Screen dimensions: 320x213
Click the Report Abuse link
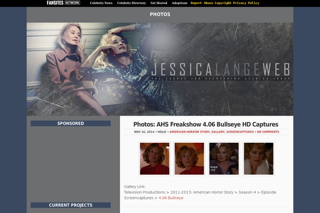tap(202, 3)
